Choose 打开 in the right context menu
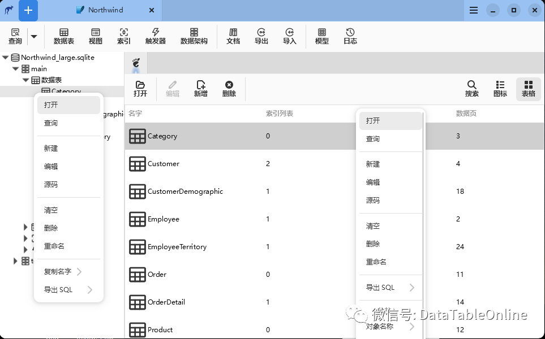Image resolution: width=545 pixels, height=339 pixels. [x=390, y=121]
